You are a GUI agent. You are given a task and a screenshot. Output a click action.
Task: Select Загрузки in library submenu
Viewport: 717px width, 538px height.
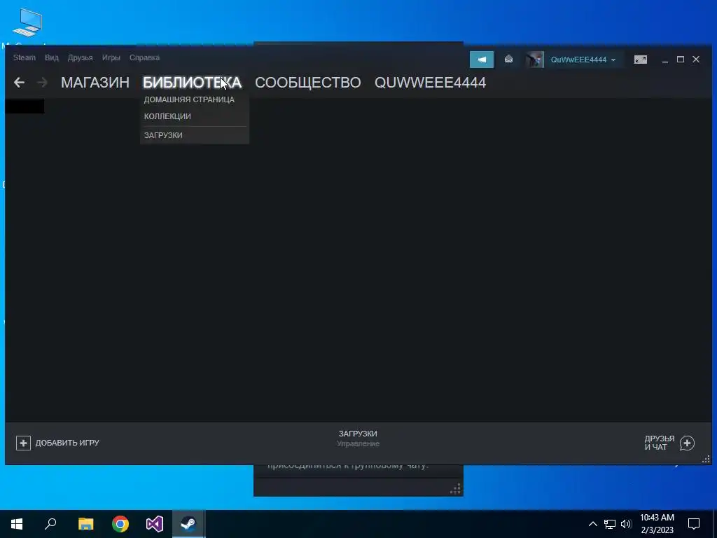click(x=163, y=135)
